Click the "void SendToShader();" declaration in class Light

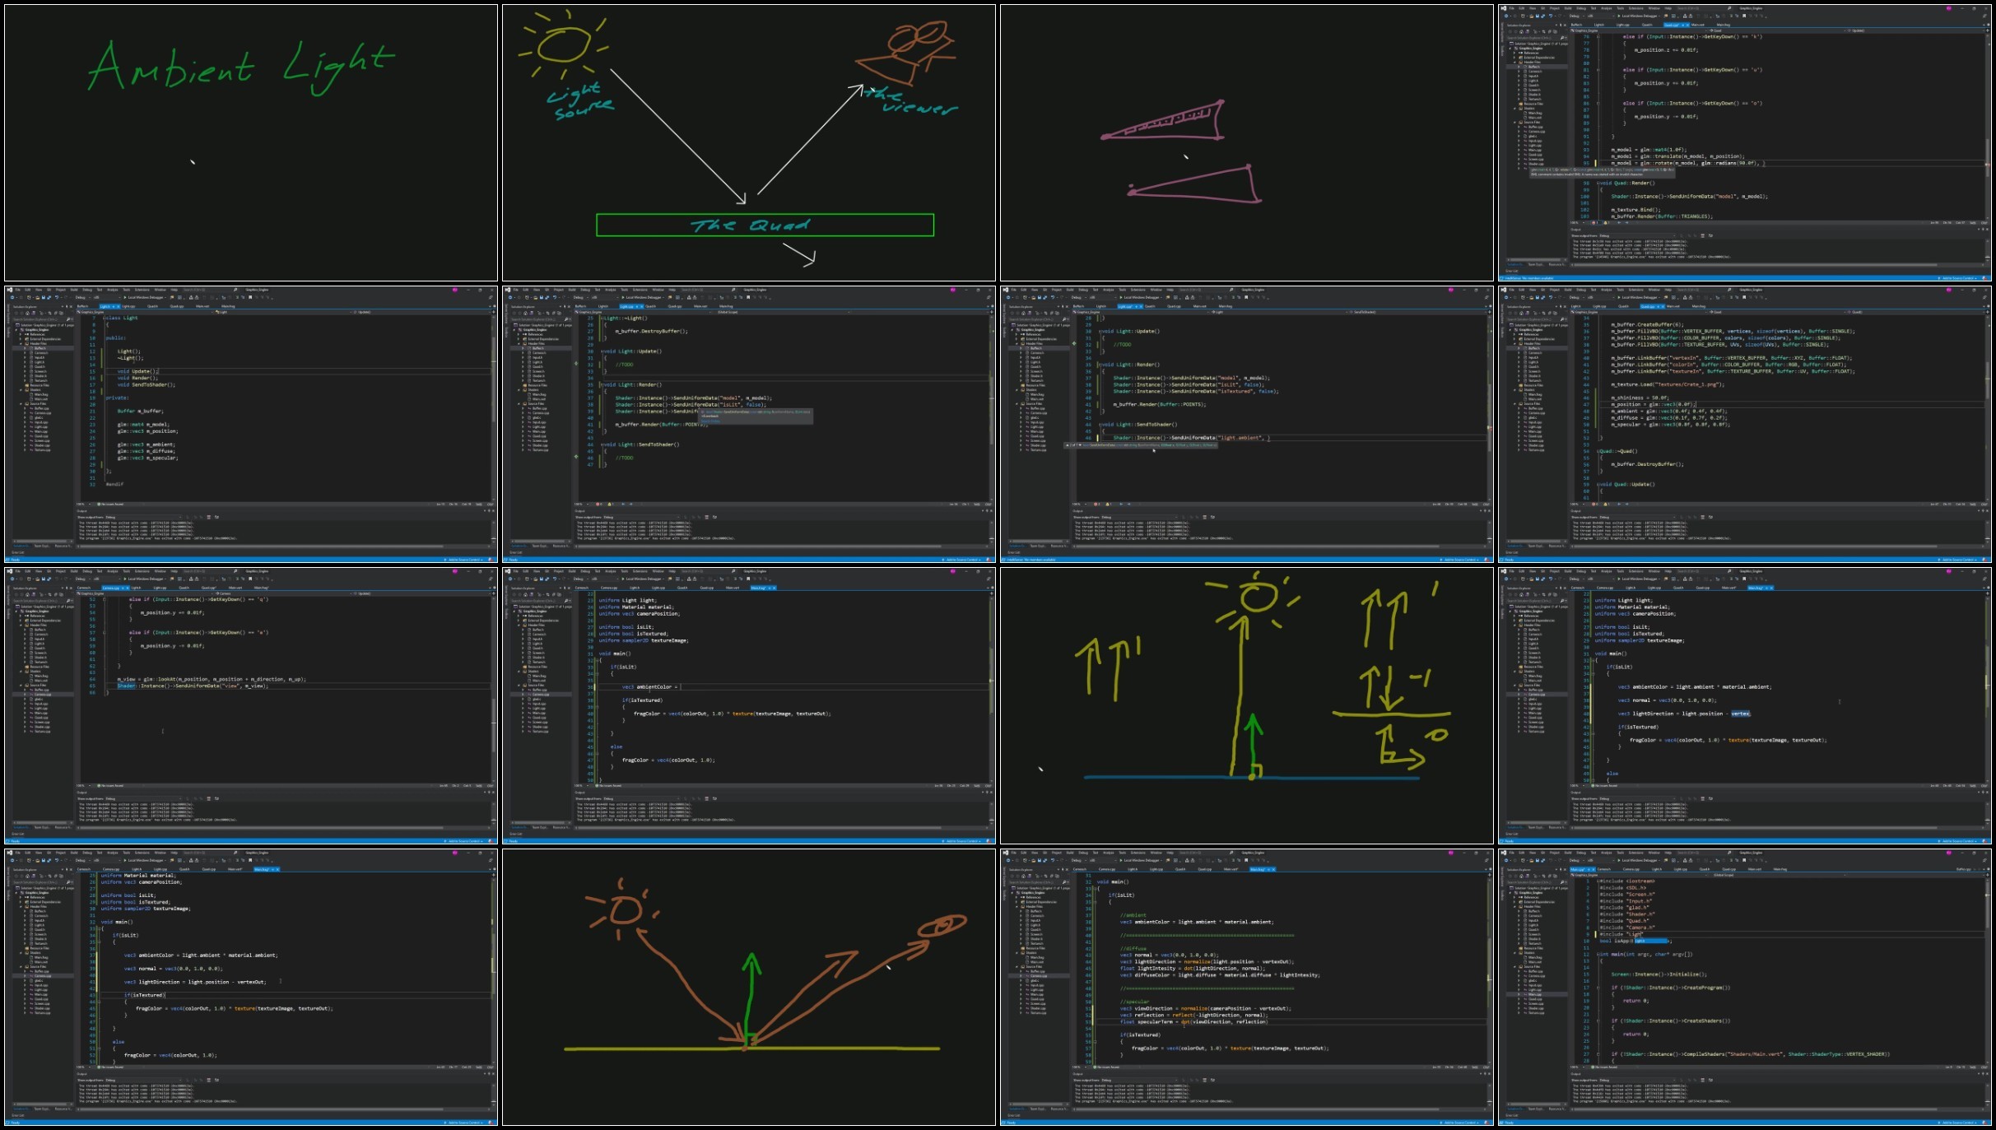[147, 384]
